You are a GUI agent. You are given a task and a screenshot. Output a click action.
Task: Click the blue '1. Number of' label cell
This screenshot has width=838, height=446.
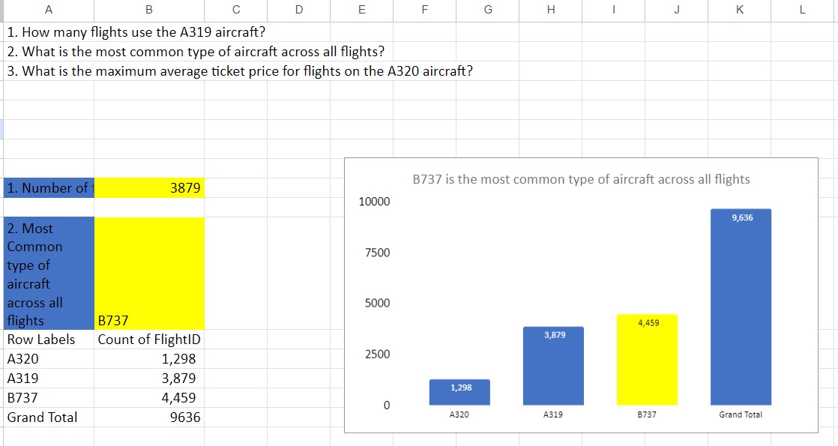[x=49, y=187]
